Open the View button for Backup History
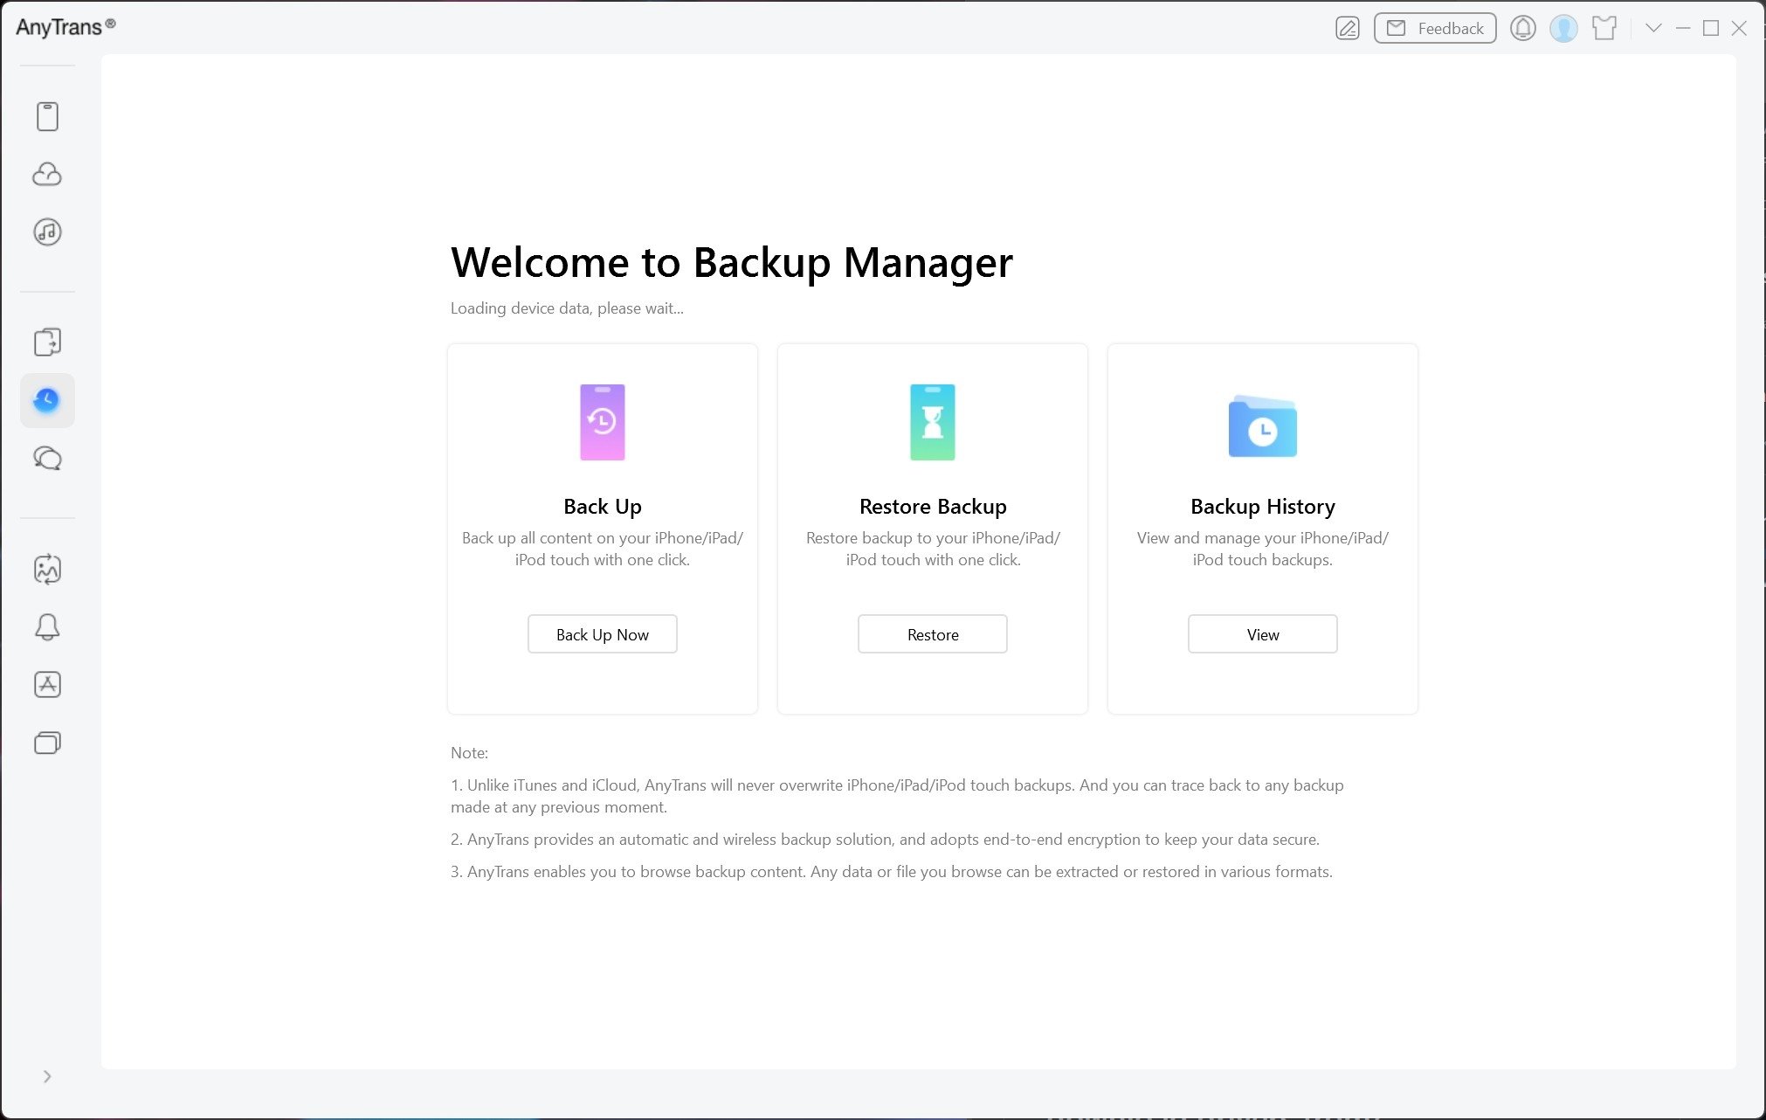The width and height of the screenshot is (1766, 1120). [1263, 633]
